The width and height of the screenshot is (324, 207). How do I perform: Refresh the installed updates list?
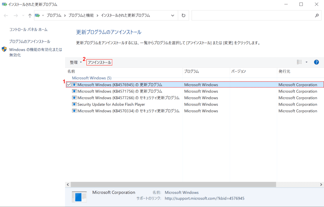[x=183, y=15]
